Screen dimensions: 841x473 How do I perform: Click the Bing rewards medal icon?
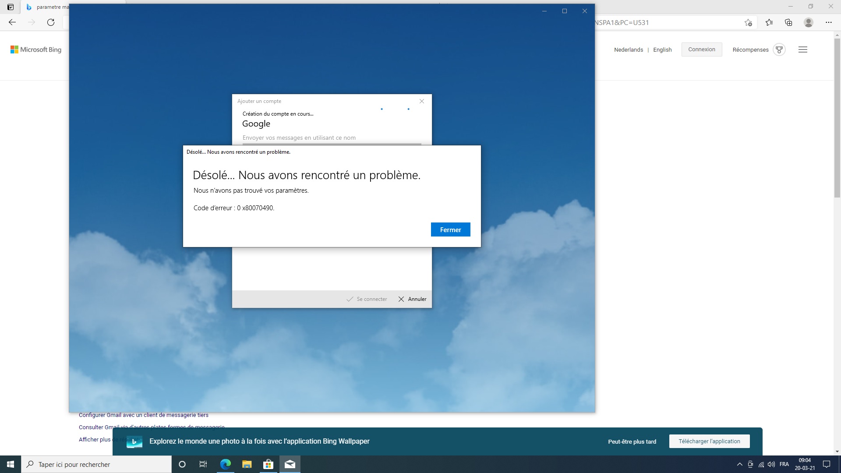(x=779, y=49)
